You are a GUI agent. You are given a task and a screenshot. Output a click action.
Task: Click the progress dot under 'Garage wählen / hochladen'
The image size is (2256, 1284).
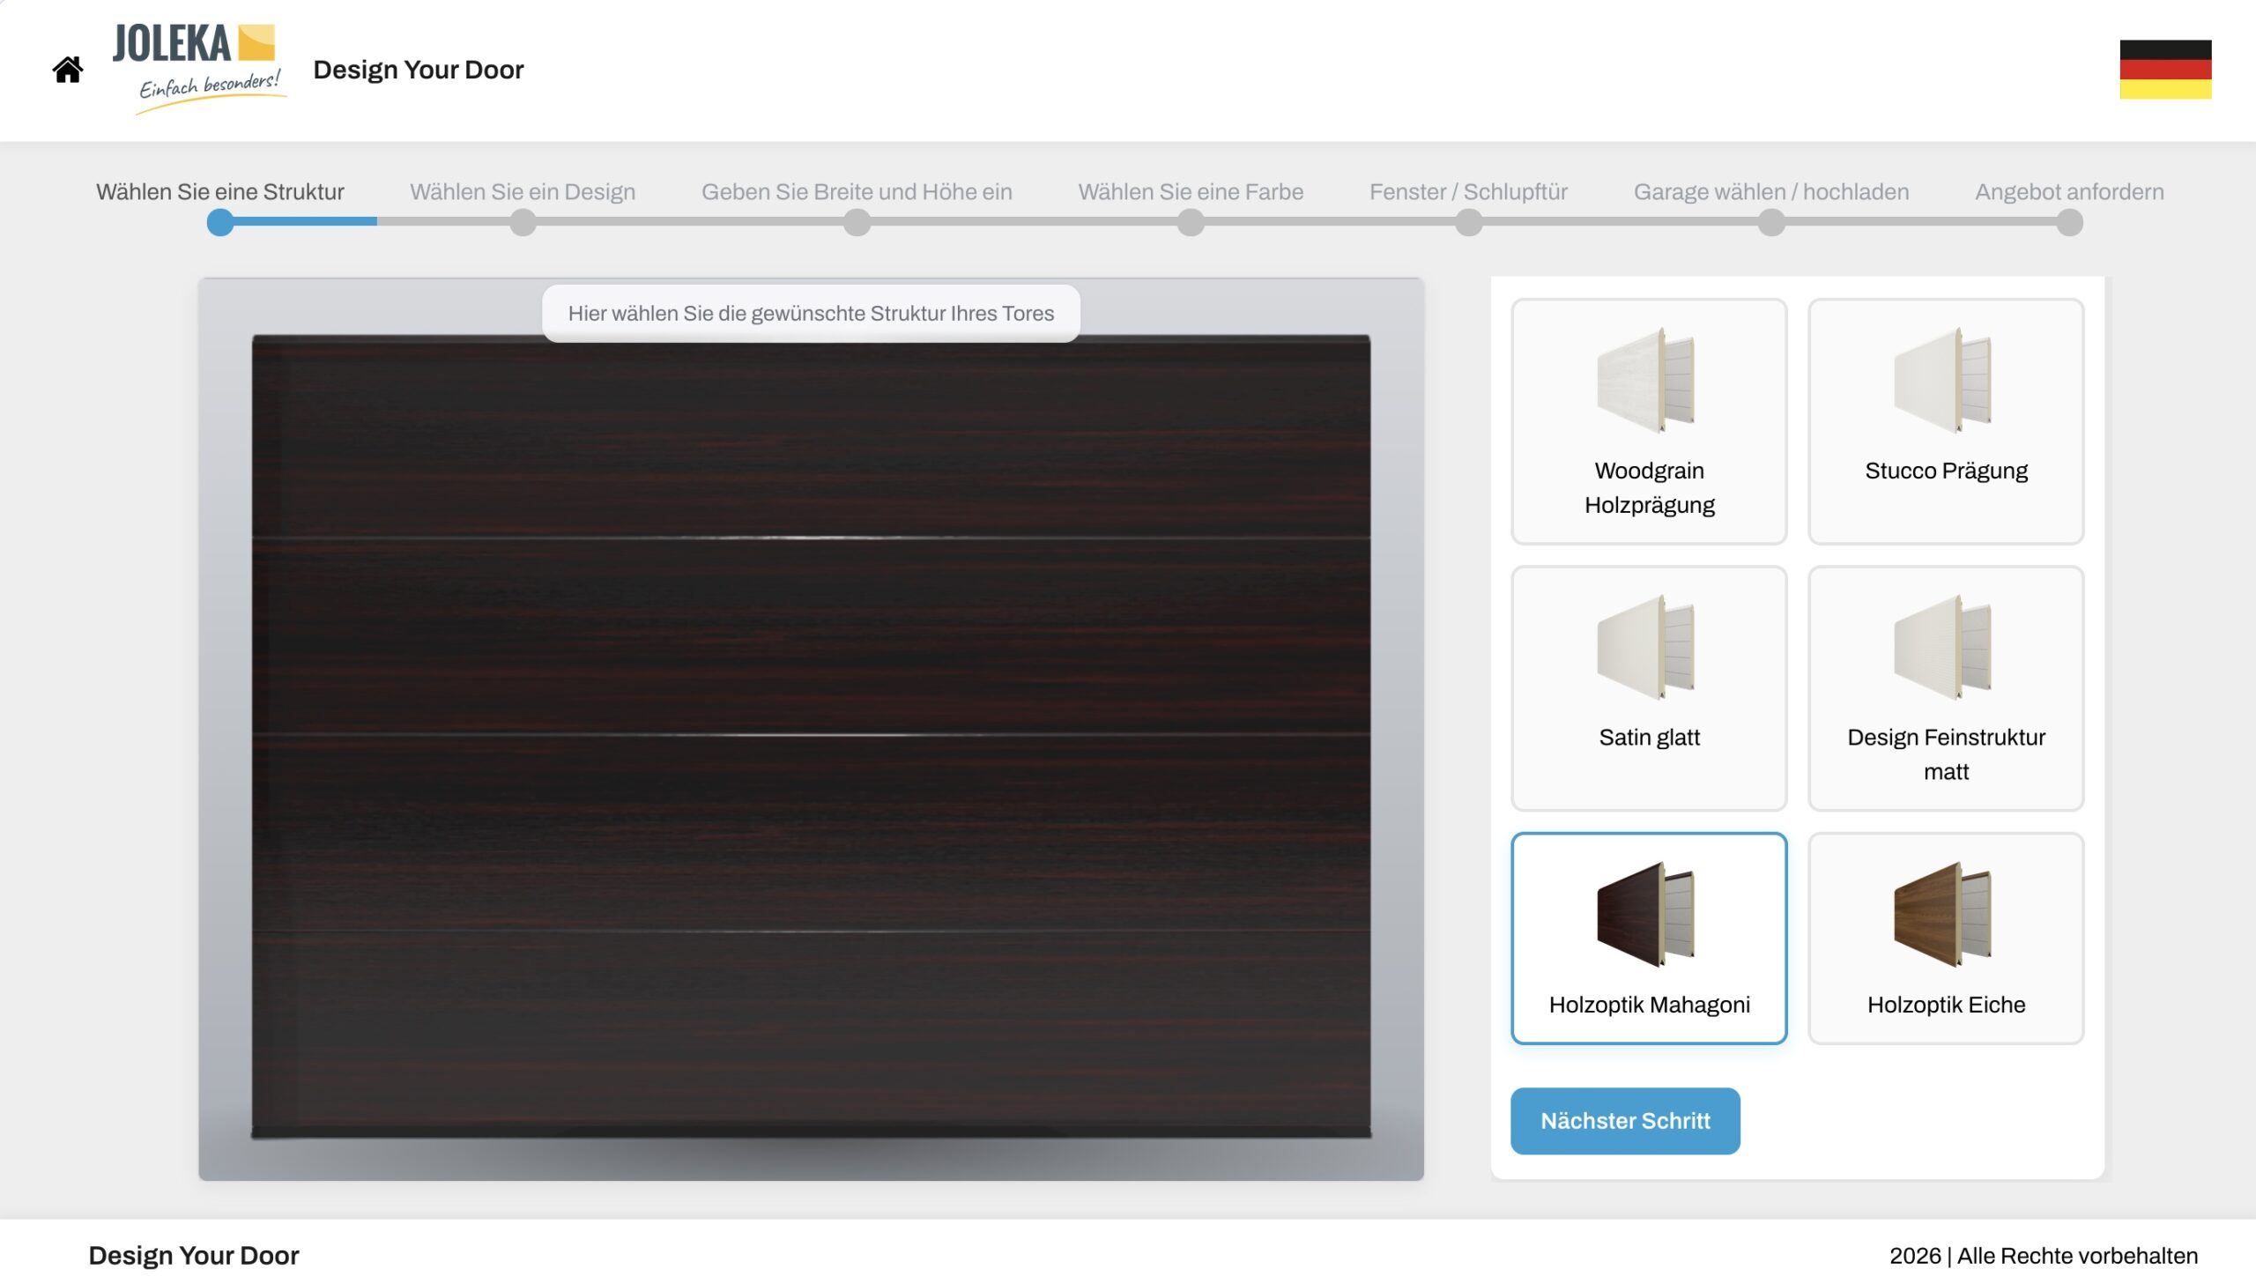tap(1771, 223)
